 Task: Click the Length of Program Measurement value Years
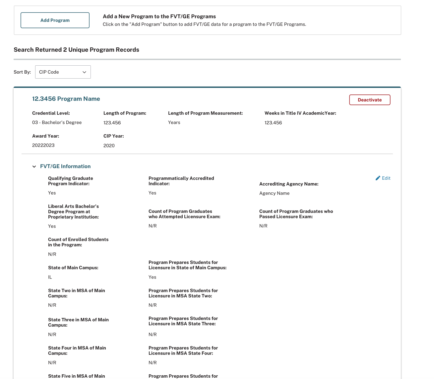(174, 122)
